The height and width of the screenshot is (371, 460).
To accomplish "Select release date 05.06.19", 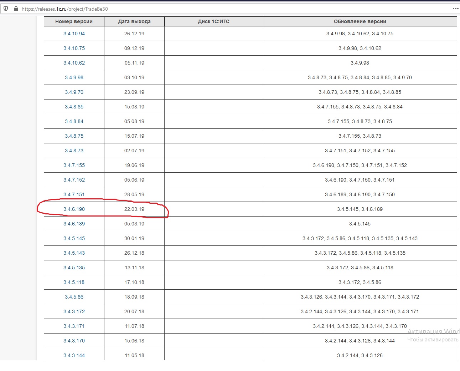I will pos(134,180).
